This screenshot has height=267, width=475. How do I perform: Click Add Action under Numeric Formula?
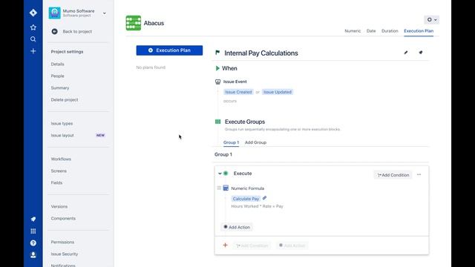(237, 227)
